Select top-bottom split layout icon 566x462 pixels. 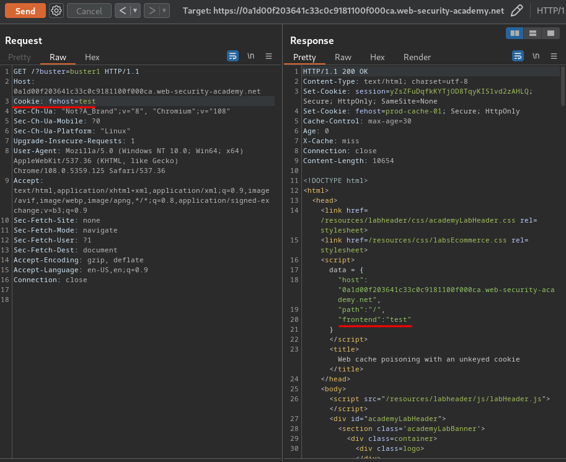533,33
